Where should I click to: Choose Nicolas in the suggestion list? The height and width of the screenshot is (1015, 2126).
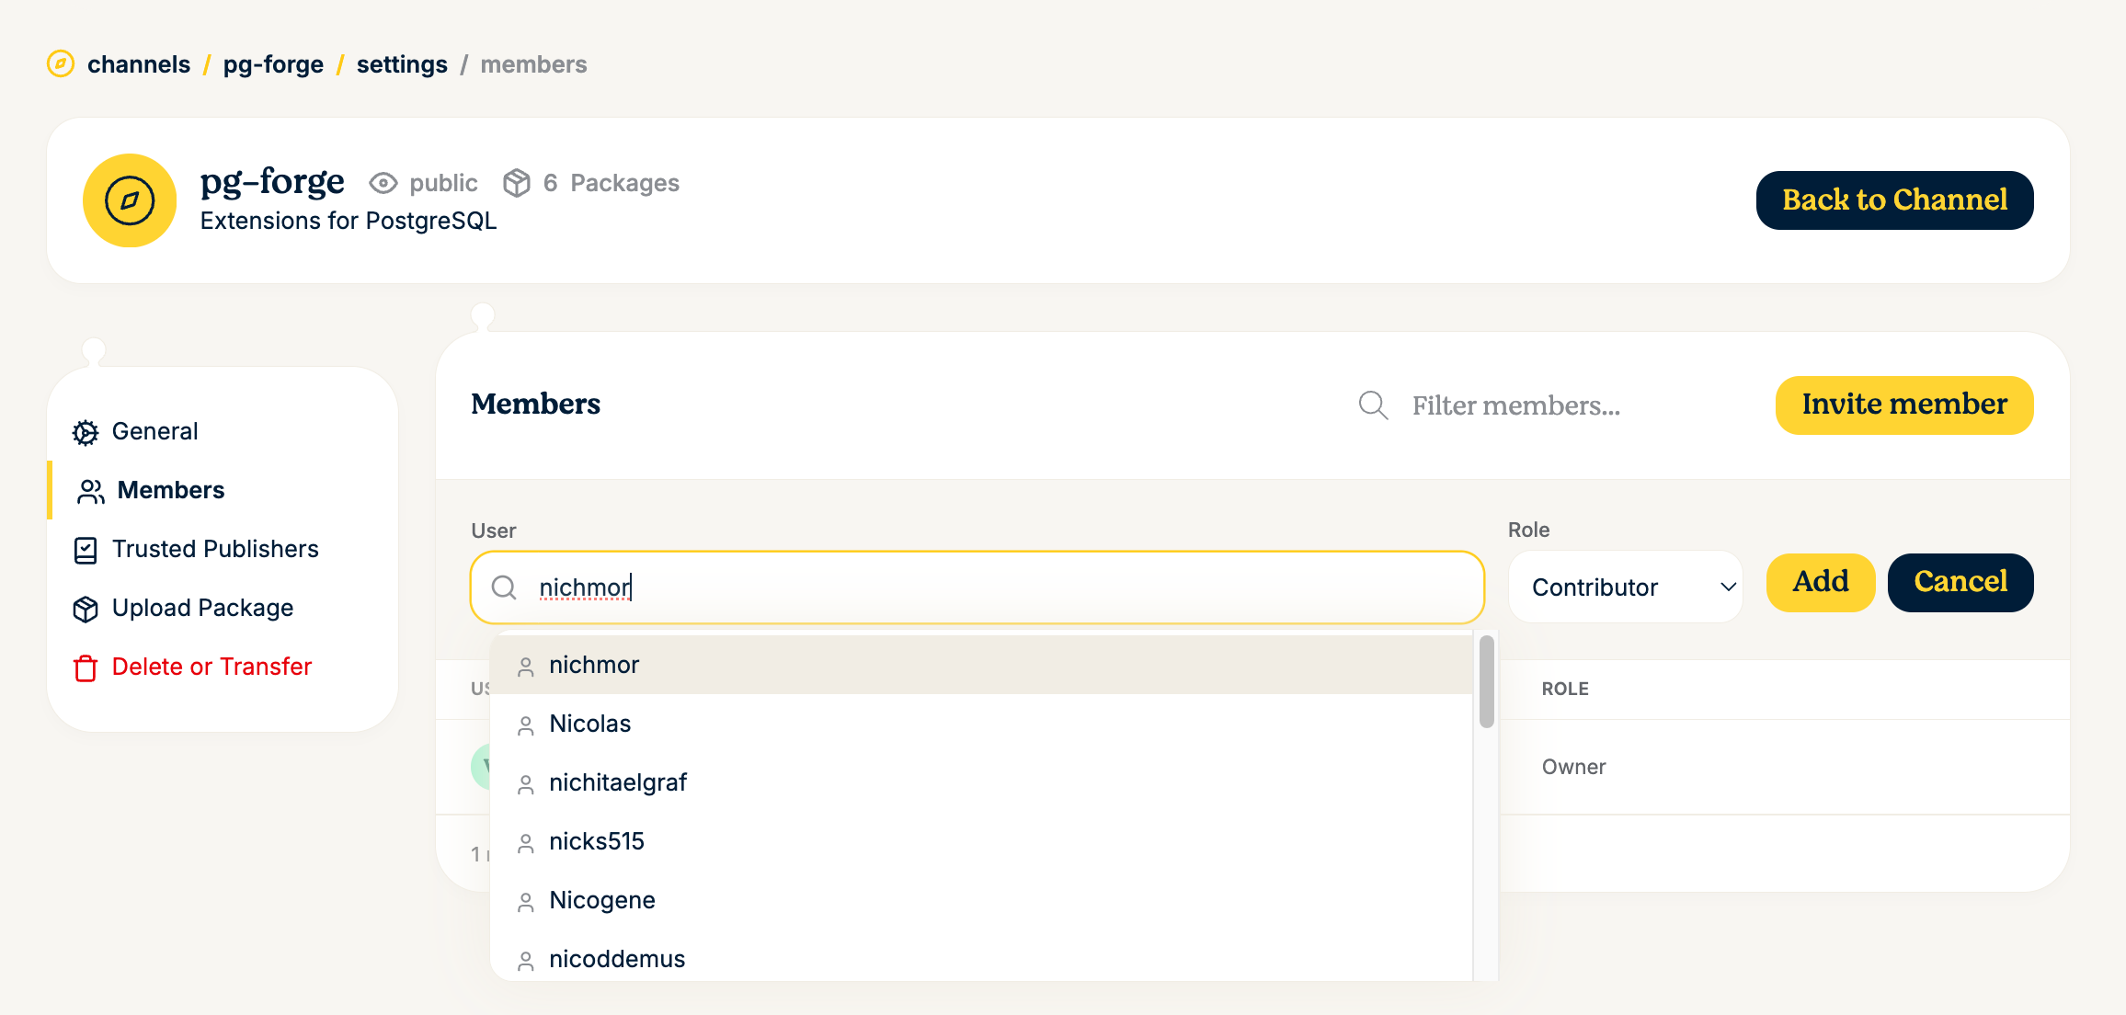pos(590,724)
